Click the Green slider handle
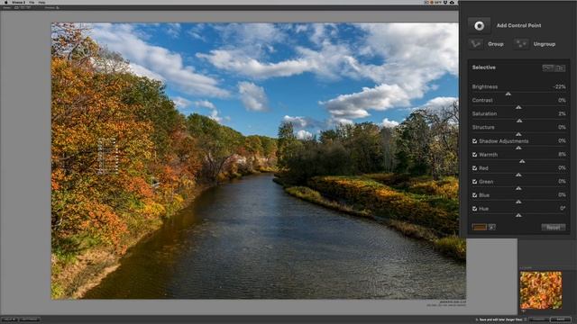This screenshot has width=577, height=324. (518, 188)
